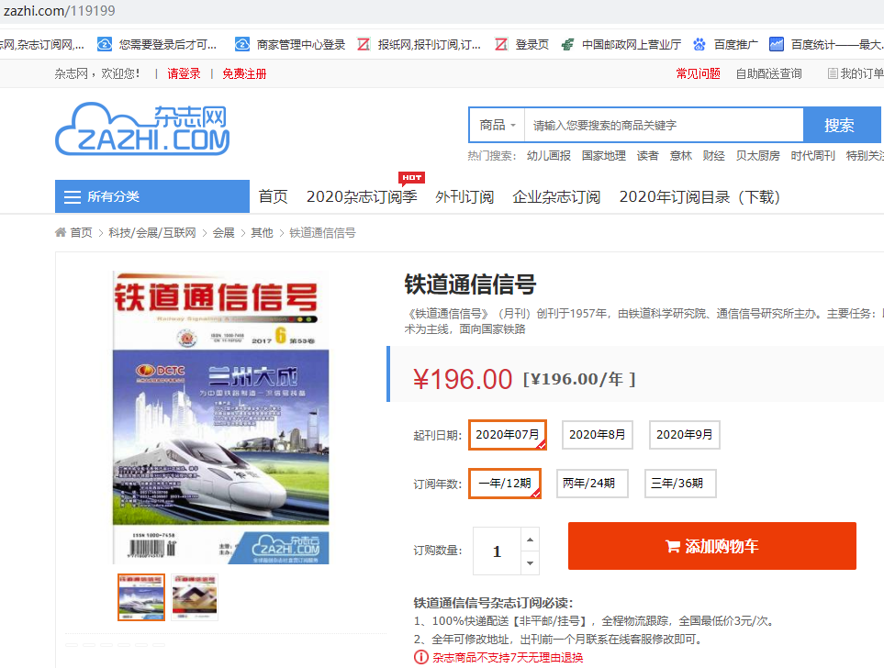Open the 百度统计 bookmark
The image size is (884, 668).
tap(826, 45)
